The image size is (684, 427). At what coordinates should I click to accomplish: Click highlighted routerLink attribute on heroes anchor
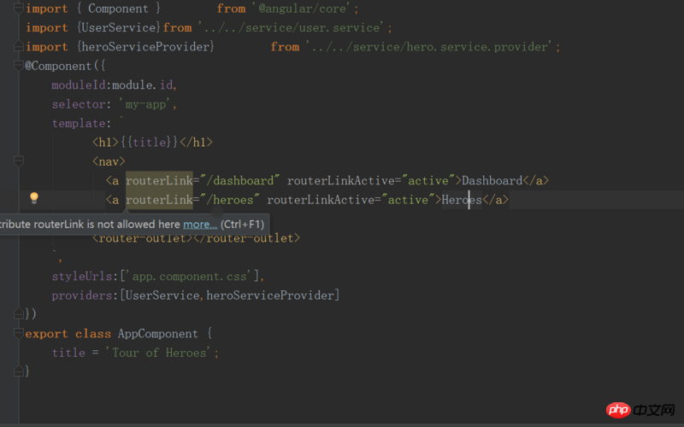pos(159,200)
